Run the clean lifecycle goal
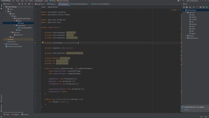Image resolution: width=209 pixels, height=118 pixels. pos(192,15)
